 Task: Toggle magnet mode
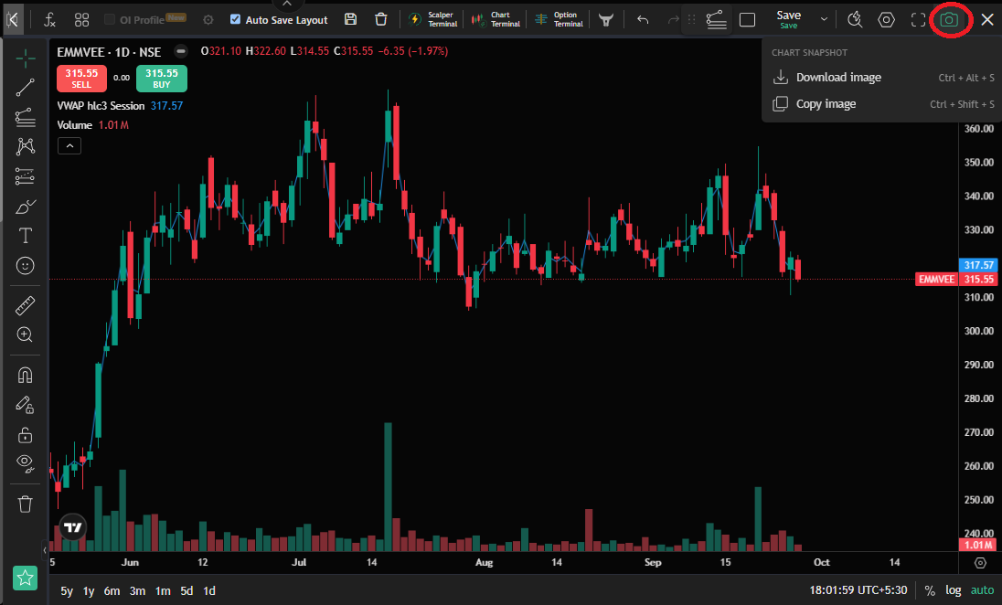tap(25, 375)
